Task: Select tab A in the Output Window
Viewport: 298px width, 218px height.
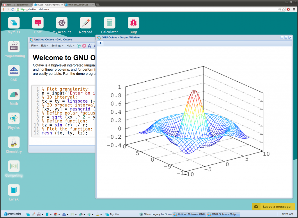Action: point(100,43)
